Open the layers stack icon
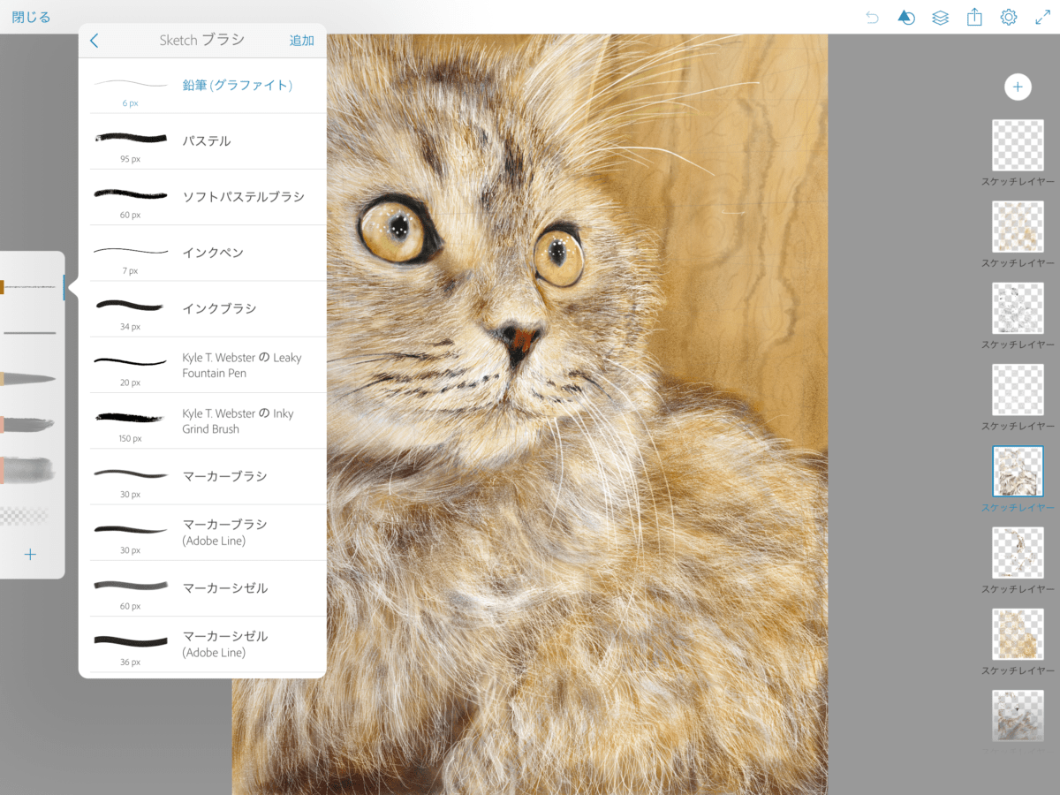Viewport: 1060px width, 795px height. pos(940,18)
